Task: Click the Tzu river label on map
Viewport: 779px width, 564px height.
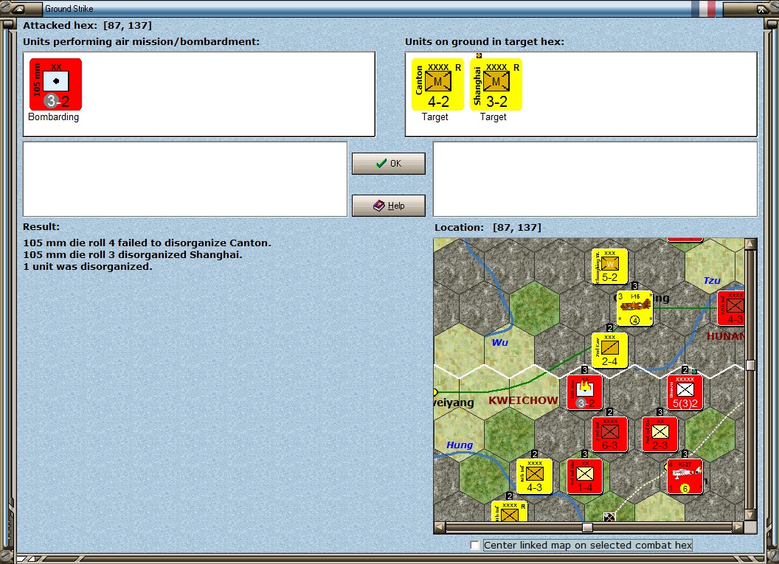Action: tap(712, 280)
